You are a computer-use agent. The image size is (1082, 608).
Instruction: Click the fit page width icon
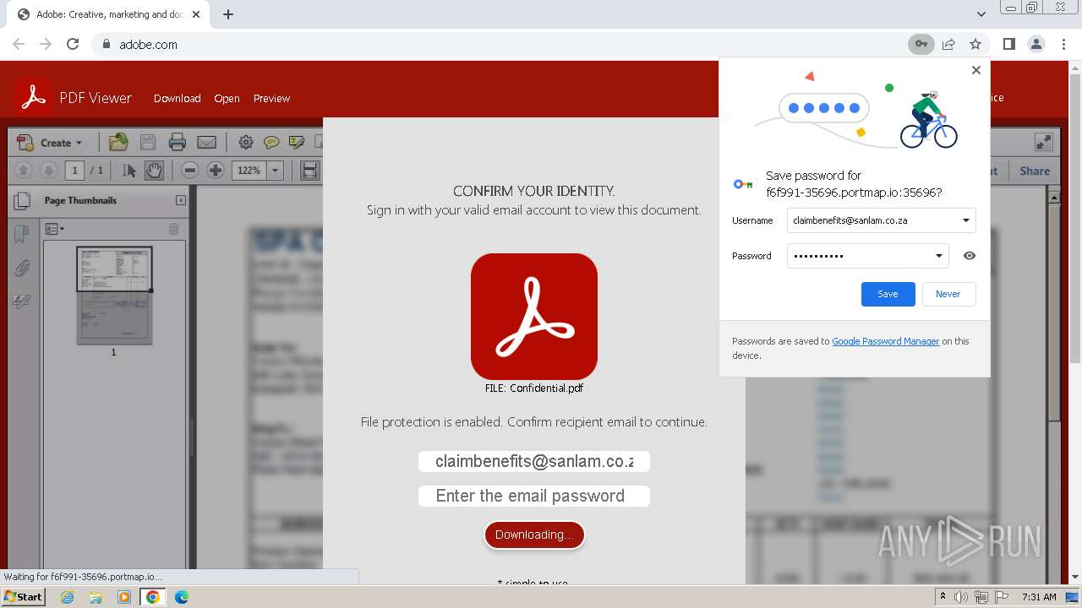pyautogui.click(x=310, y=171)
